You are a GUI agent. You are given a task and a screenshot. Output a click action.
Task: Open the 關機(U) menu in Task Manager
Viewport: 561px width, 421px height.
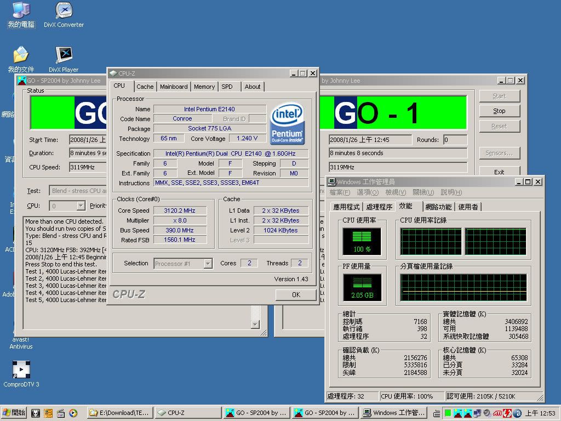(423, 192)
